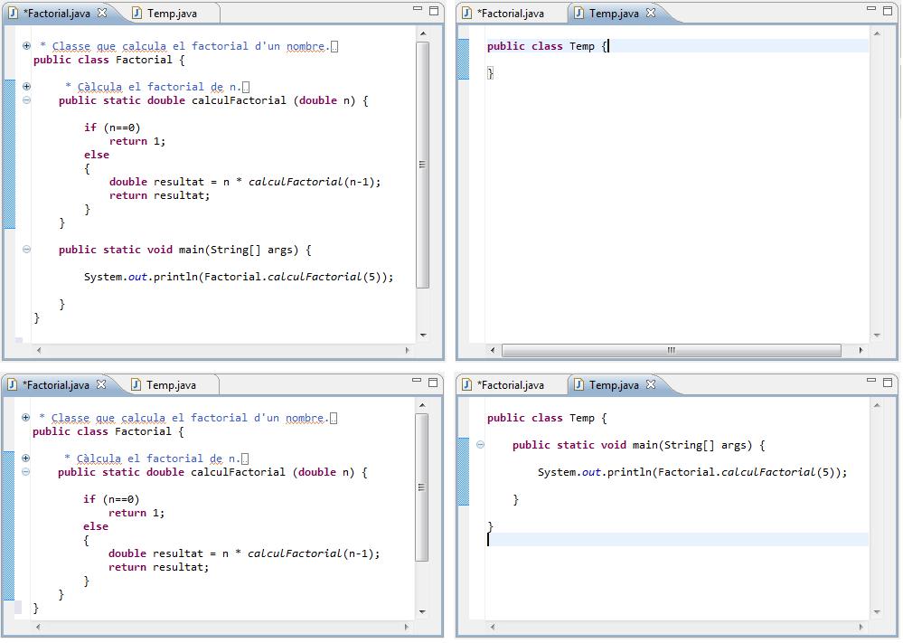903x643 pixels.
Task: Expand the class comment fold in top-left editor
Action: click(x=26, y=46)
